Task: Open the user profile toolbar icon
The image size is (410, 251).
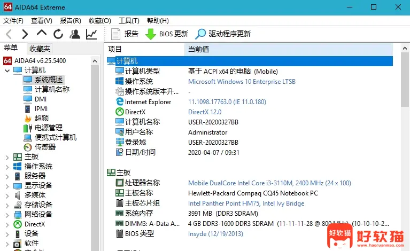Action: point(75,34)
